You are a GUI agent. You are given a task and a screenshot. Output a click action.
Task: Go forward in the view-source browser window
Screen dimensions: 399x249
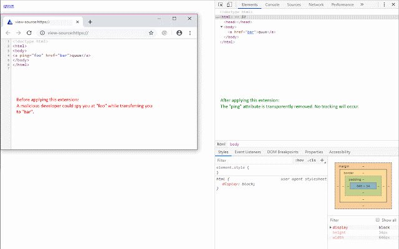pos(18,33)
